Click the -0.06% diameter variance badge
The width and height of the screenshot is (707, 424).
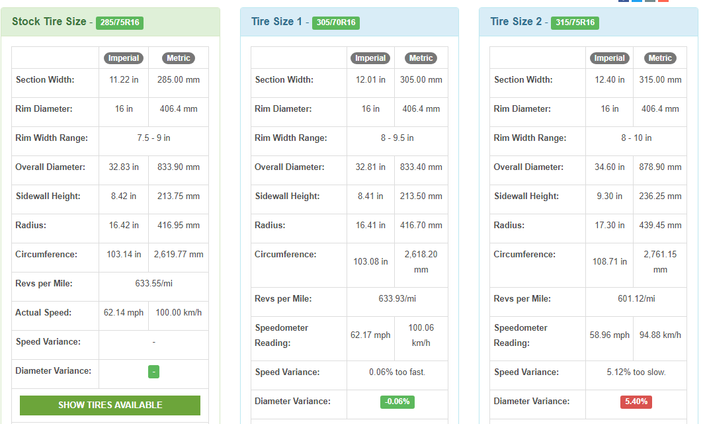(x=397, y=402)
